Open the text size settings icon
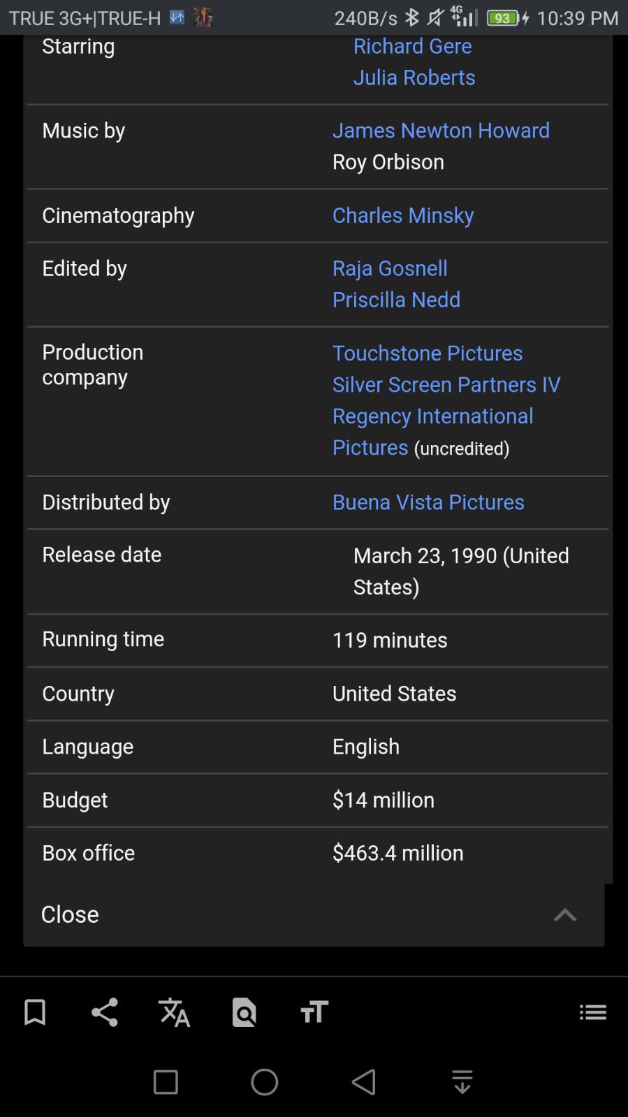The width and height of the screenshot is (628, 1117). [314, 1012]
